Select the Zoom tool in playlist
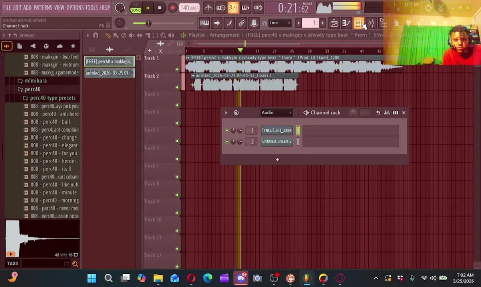The width and height of the screenshot is (481, 287). (163, 35)
